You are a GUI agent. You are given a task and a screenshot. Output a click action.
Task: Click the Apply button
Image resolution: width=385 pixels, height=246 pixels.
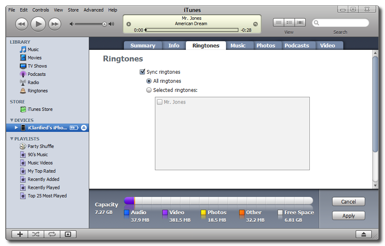point(348,216)
